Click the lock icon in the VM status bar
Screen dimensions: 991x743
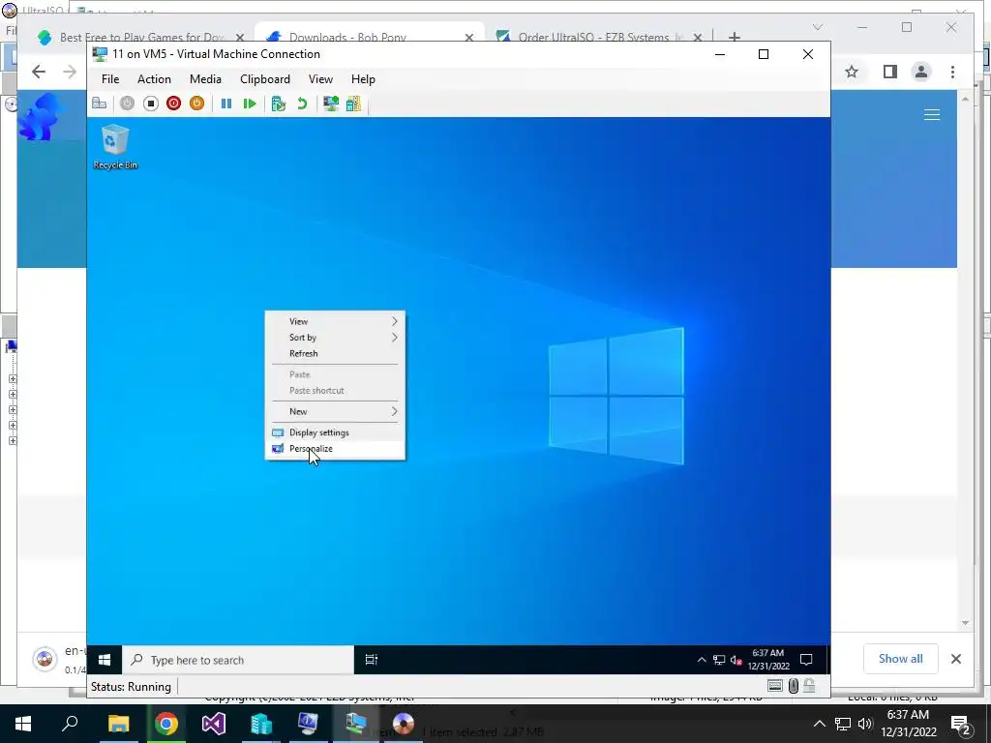[809, 686]
